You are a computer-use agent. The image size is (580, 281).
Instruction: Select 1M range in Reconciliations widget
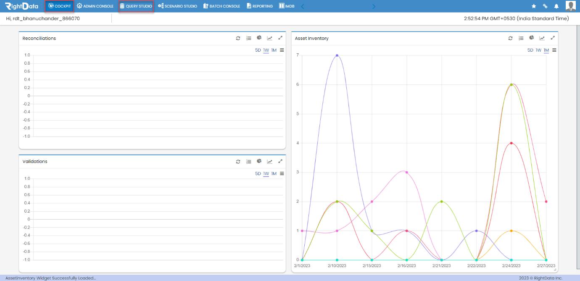pyautogui.click(x=274, y=50)
